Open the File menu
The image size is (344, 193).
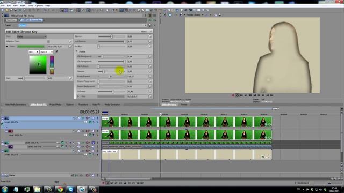tap(3, 6)
